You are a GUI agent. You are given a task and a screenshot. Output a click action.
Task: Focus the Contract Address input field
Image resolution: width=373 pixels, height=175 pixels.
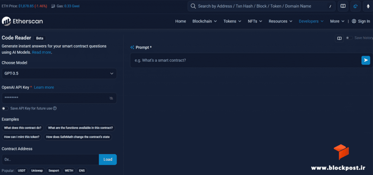[x=50, y=160]
